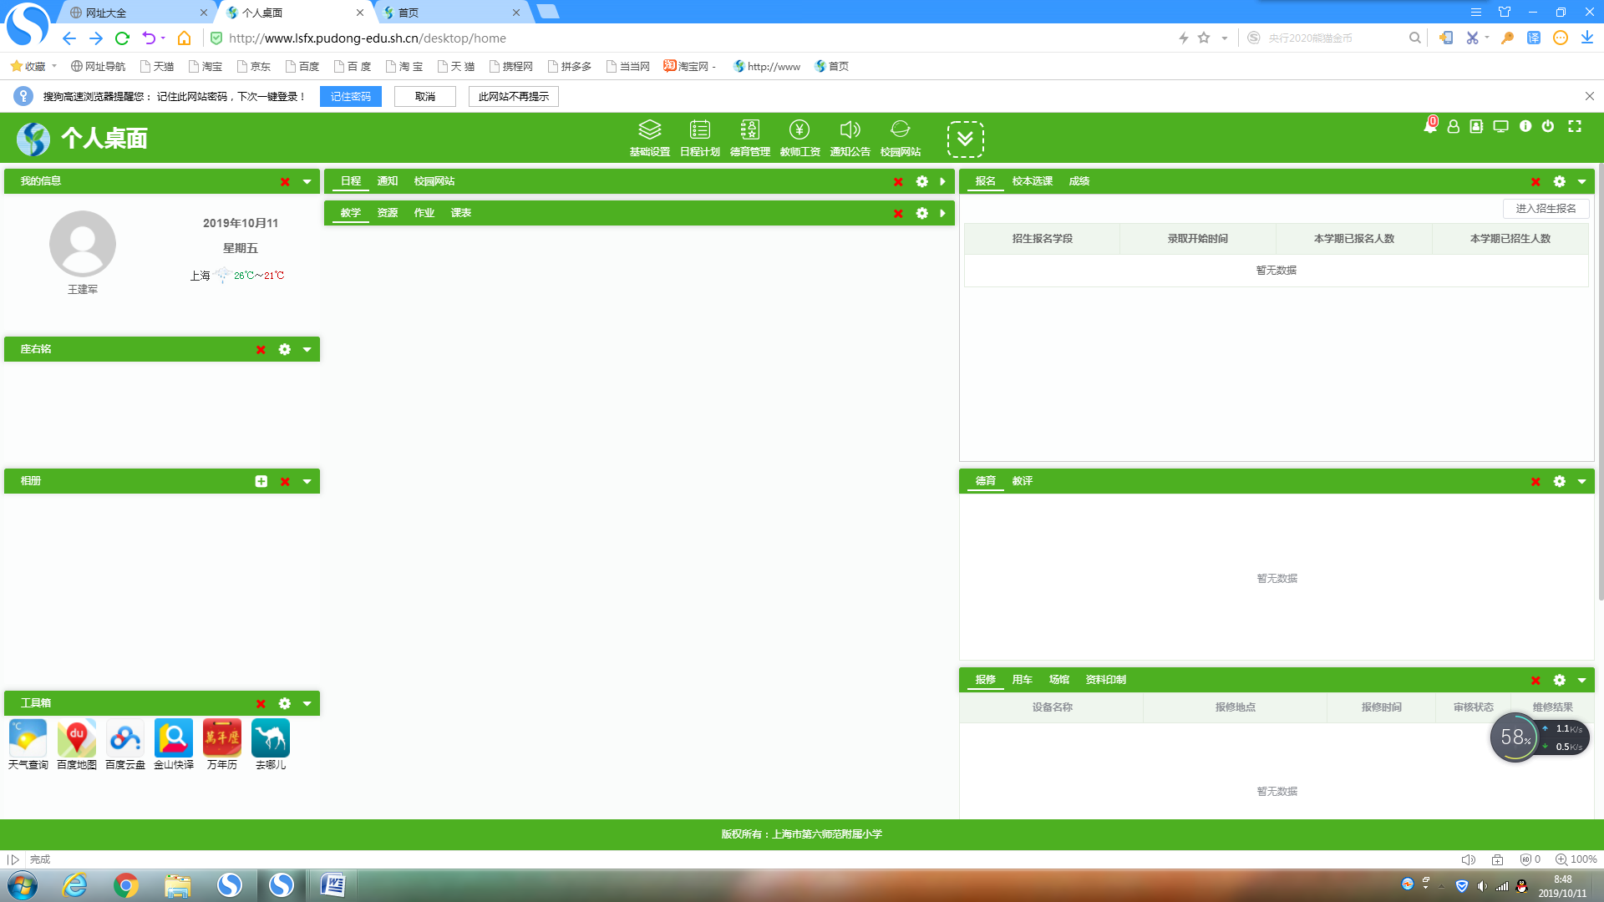The image size is (1604, 902).
Task: Add a photo with 相册 plus icon
Action: [x=261, y=481]
